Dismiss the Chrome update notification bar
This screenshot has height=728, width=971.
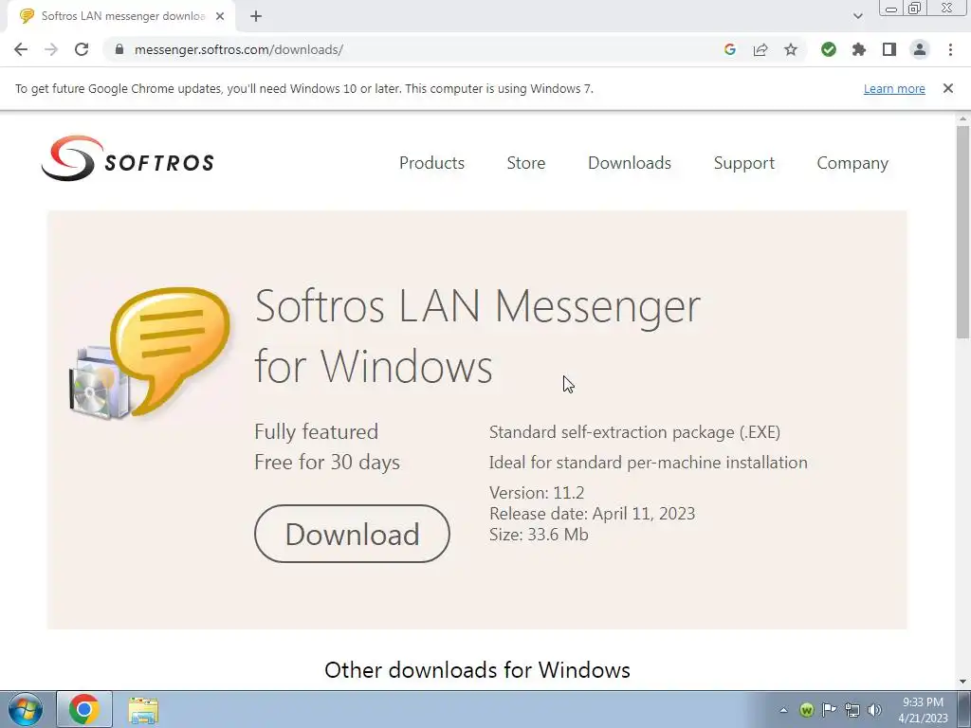click(948, 88)
